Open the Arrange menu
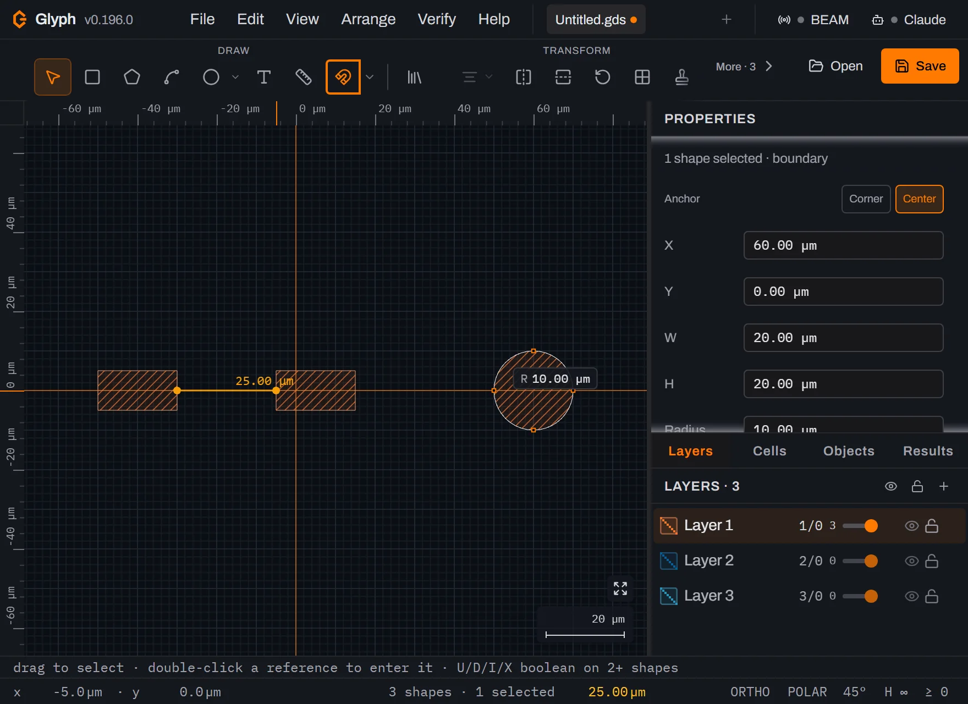The width and height of the screenshot is (968, 704). (x=368, y=19)
